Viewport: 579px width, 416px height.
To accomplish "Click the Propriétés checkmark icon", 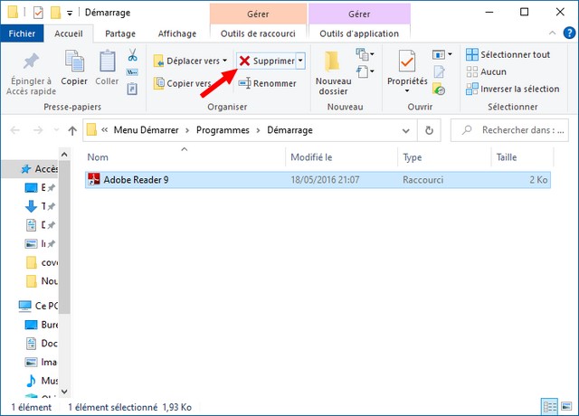I will (x=407, y=61).
